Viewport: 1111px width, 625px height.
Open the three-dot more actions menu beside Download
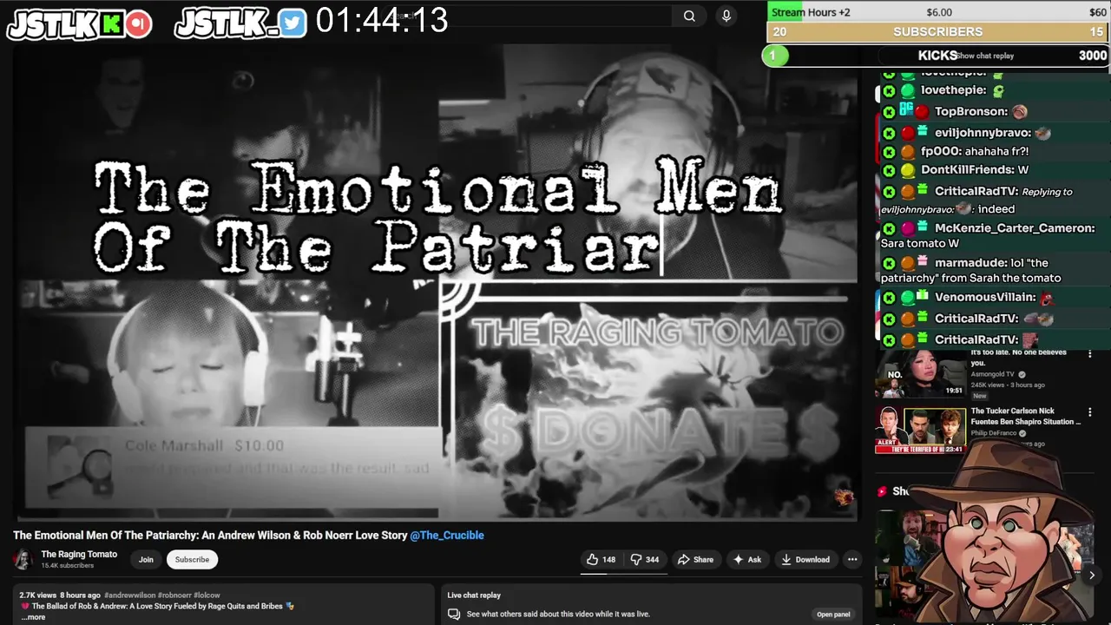pyautogui.click(x=852, y=560)
